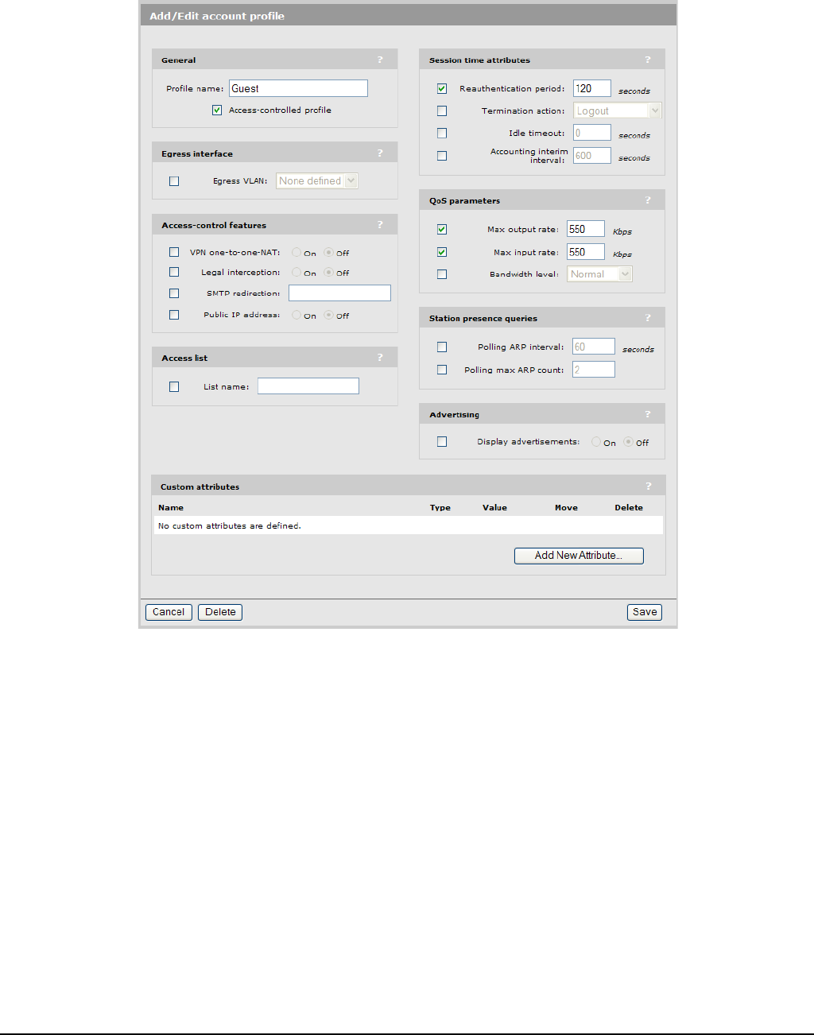
Task: Enable Bandwidth level checkbox
Action: 442,274
